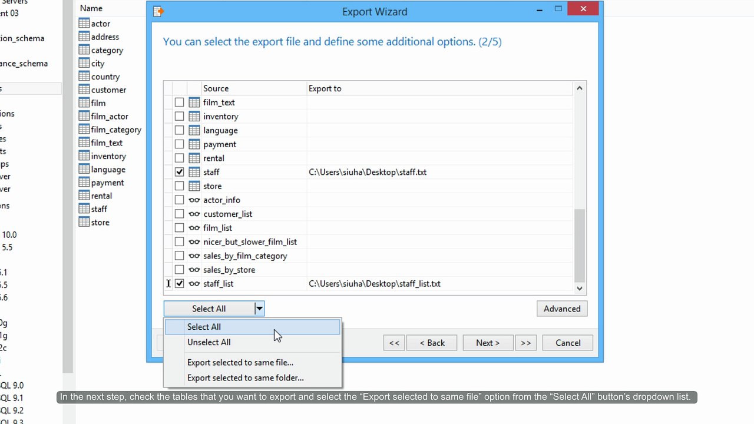Click the staff_list.txt export path cell
754x424 pixels.
pos(439,284)
